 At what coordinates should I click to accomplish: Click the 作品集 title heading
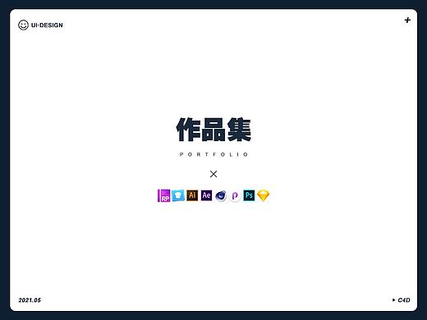tap(213, 130)
